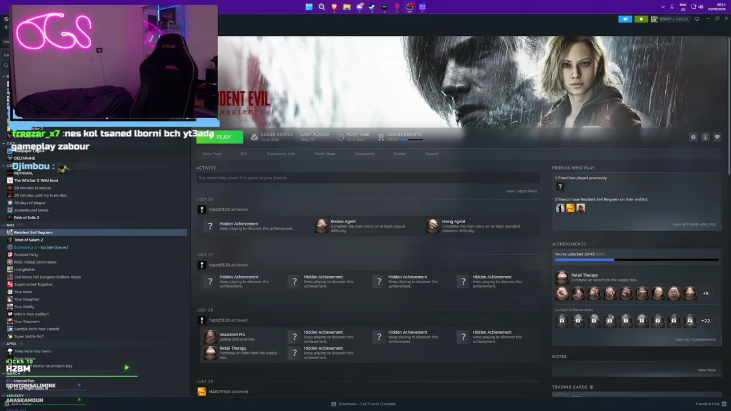Open Windows Start menu
731x411 pixels.
click(x=309, y=7)
